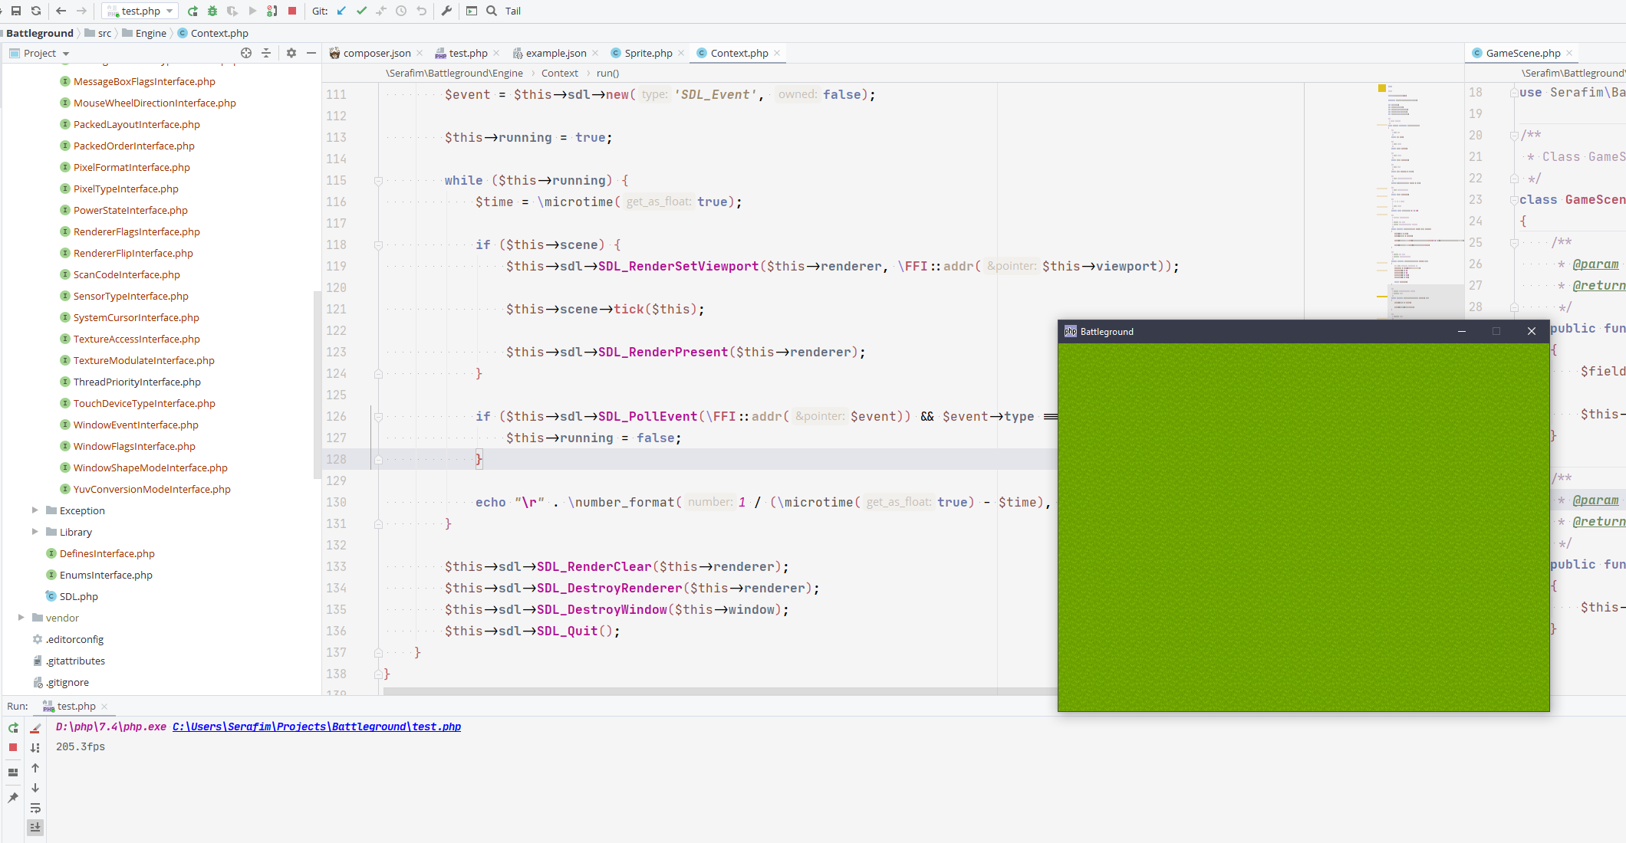The width and height of the screenshot is (1626, 843).
Task: Open the test.php run configuration dropdown
Action: 140,11
